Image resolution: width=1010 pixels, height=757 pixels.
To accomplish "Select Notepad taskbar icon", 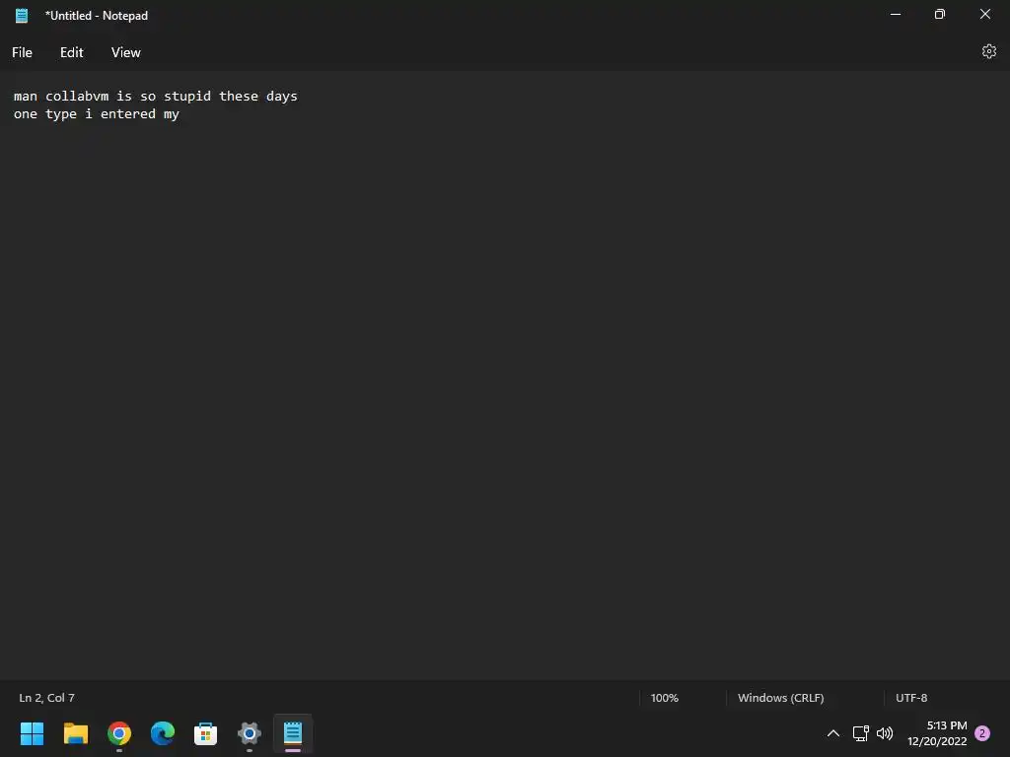I will [292, 733].
